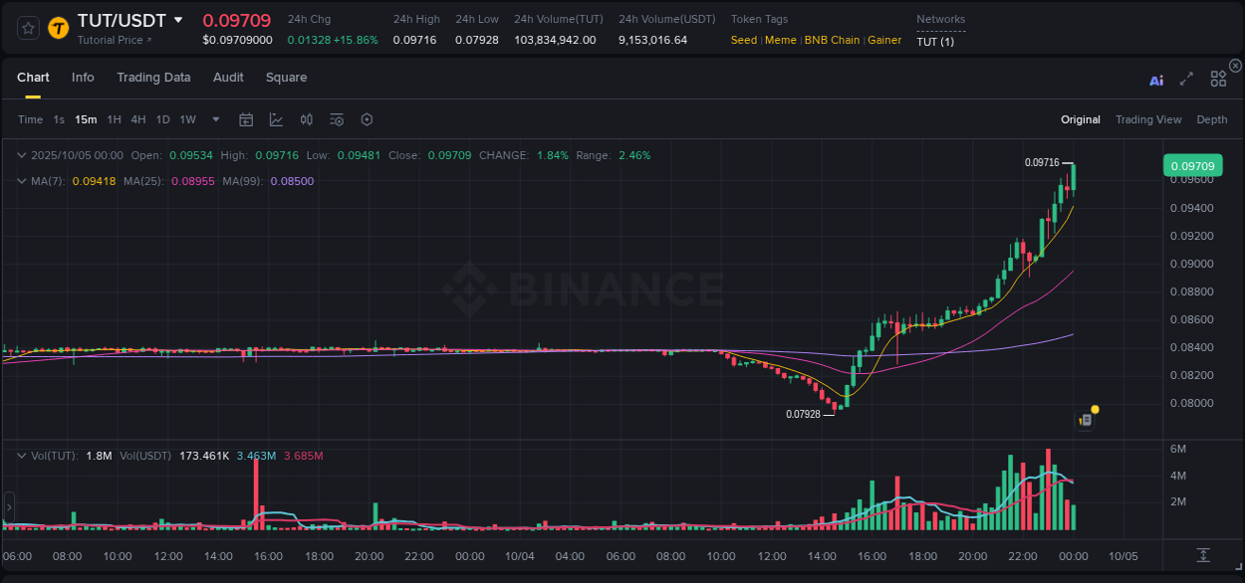Click the OHLC candles comparison icon
The height and width of the screenshot is (583, 1245).
tap(307, 119)
